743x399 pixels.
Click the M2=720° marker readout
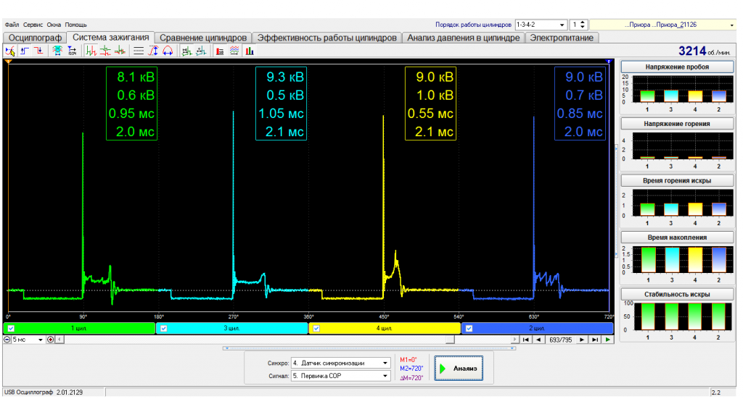click(x=411, y=369)
